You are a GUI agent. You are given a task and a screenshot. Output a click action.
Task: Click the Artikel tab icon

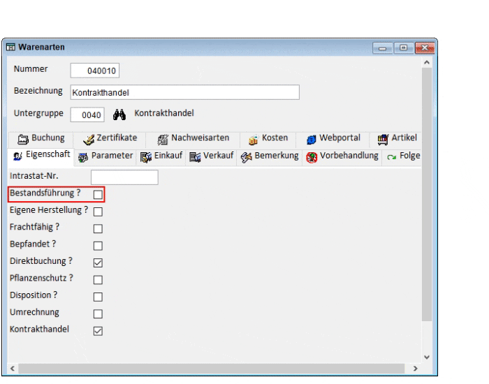(383, 140)
